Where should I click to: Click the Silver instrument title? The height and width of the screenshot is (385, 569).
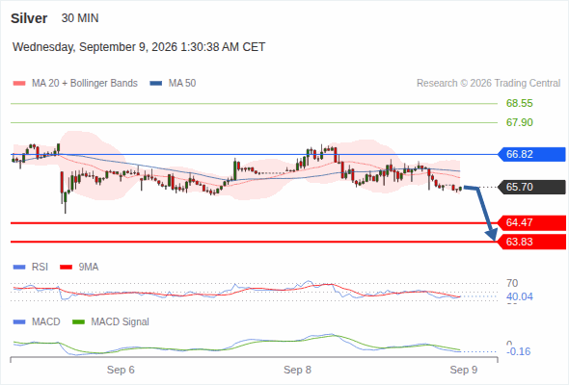coord(29,18)
